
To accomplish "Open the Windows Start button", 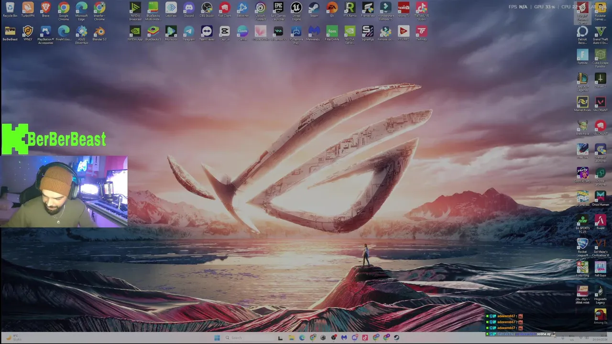I will (217, 338).
